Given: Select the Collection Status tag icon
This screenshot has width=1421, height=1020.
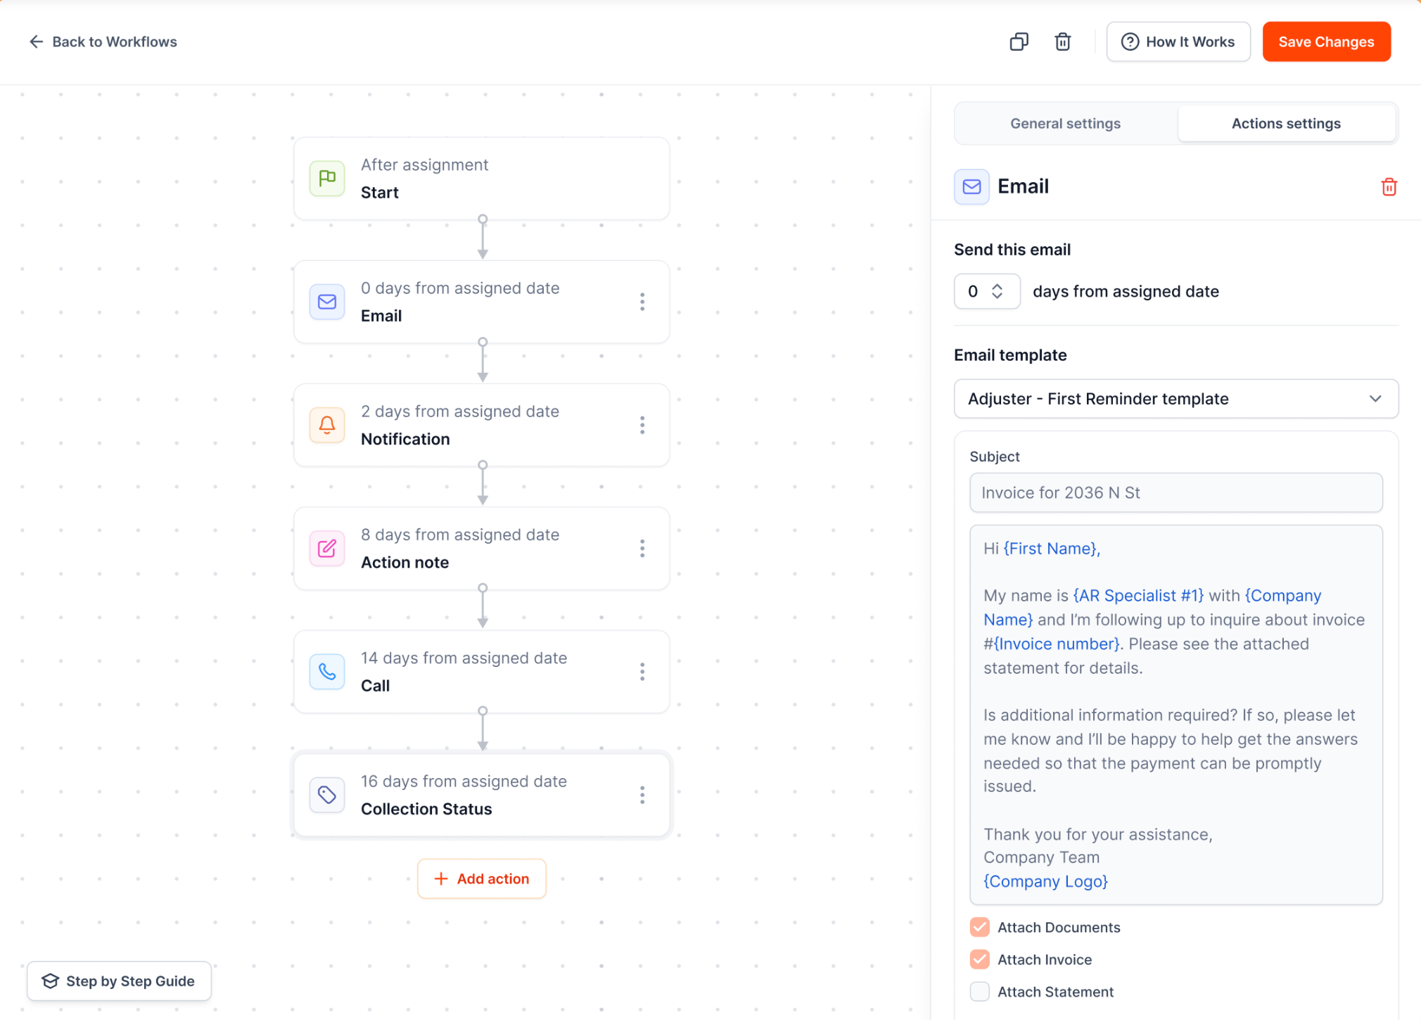Looking at the screenshot, I should (x=327, y=795).
